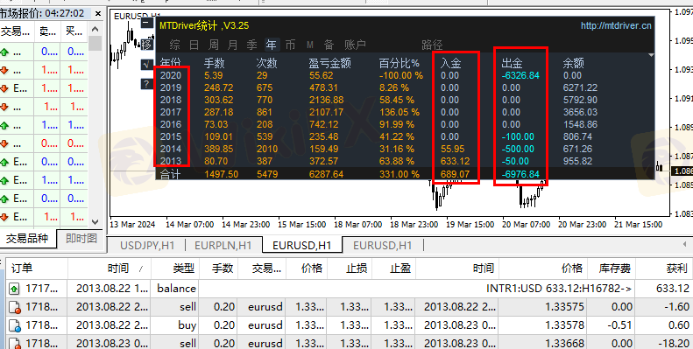Click the balance deposit order icon
693x349 pixels.
pos(14,289)
